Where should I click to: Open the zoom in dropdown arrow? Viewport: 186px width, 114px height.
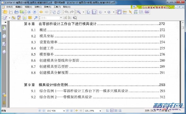pyautogui.click(x=113, y=12)
